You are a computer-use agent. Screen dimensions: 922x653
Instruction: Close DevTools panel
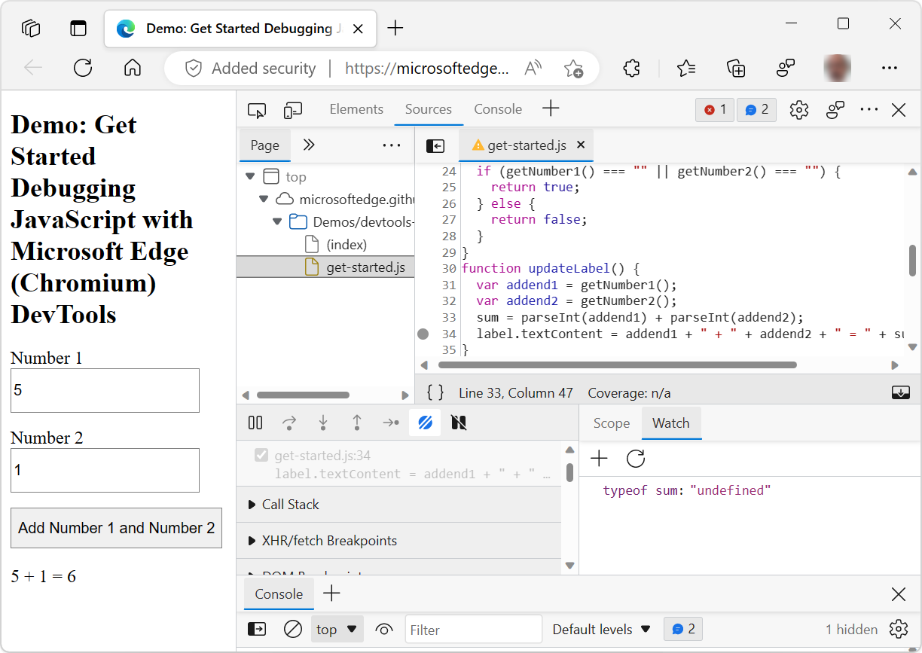[x=899, y=110]
